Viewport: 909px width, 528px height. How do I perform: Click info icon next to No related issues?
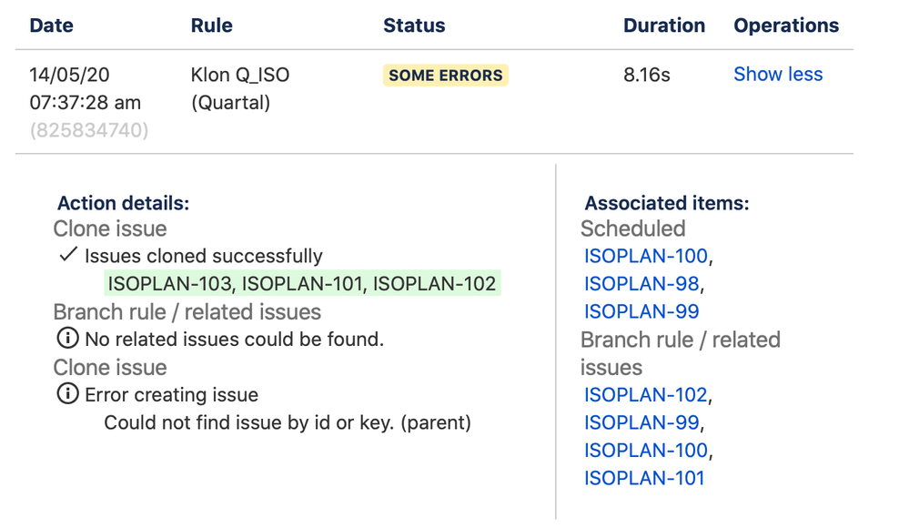(x=68, y=338)
